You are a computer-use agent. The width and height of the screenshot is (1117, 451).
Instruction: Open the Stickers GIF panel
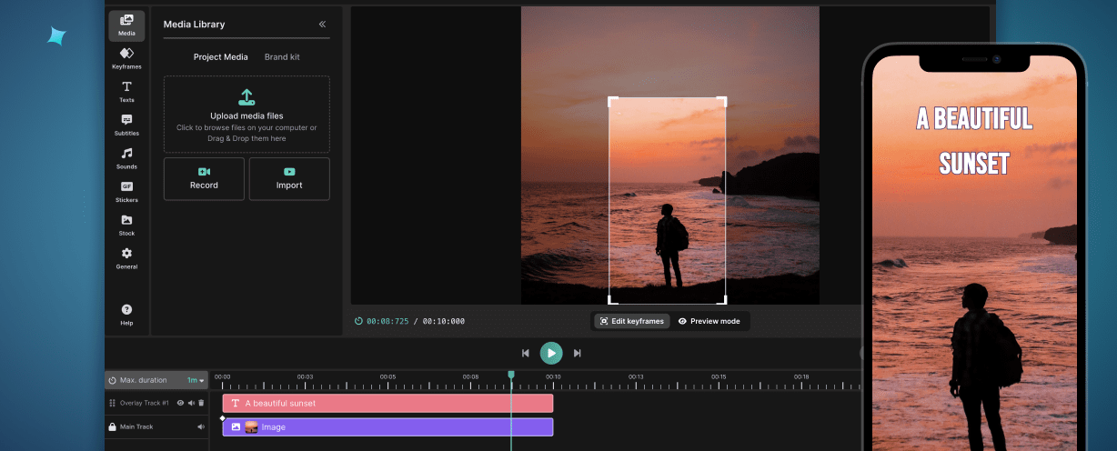click(126, 192)
